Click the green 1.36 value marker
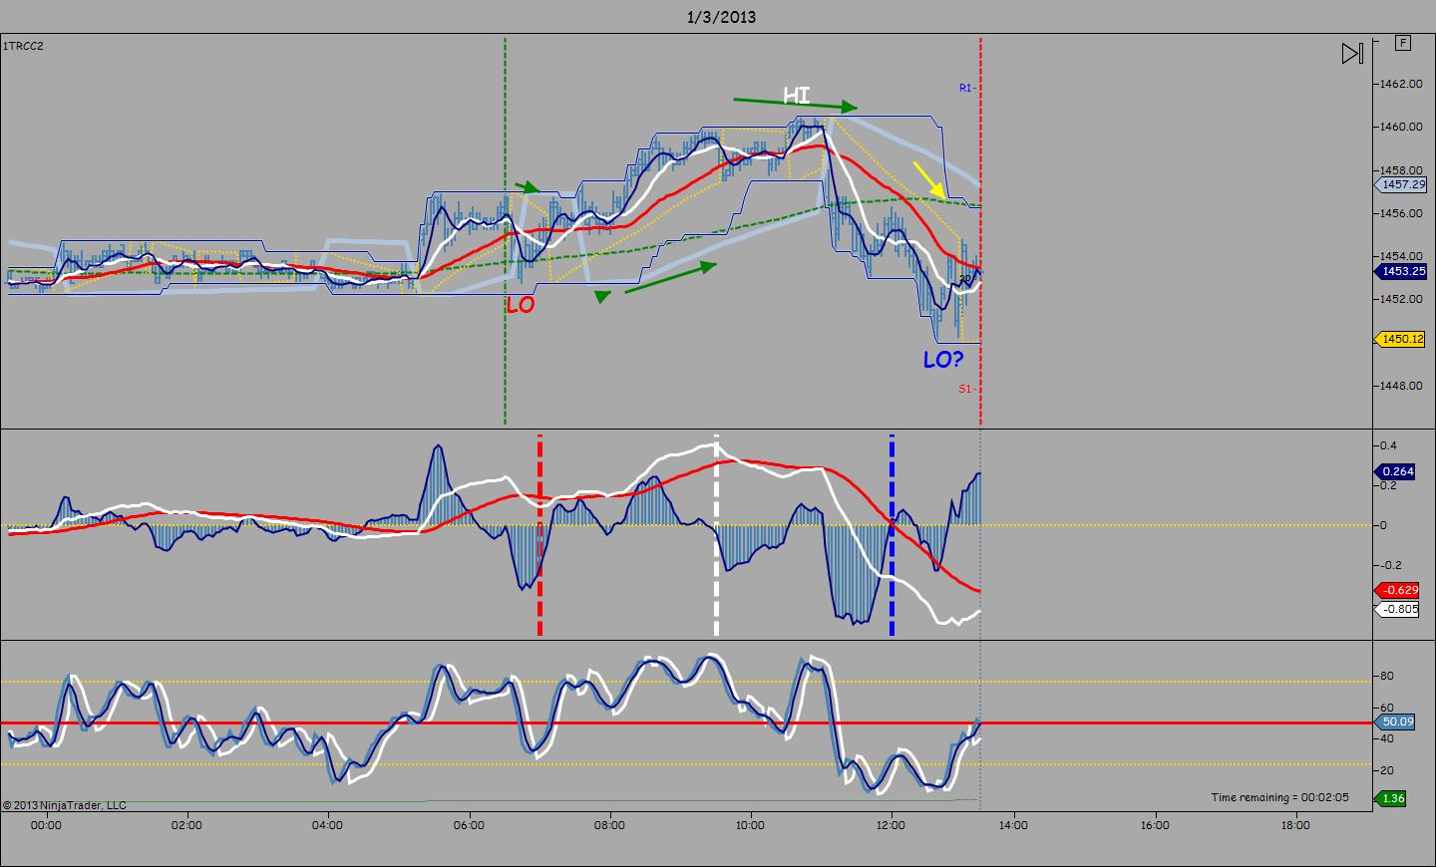The width and height of the screenshot is (1436, 867). [x=1390, y=798]
